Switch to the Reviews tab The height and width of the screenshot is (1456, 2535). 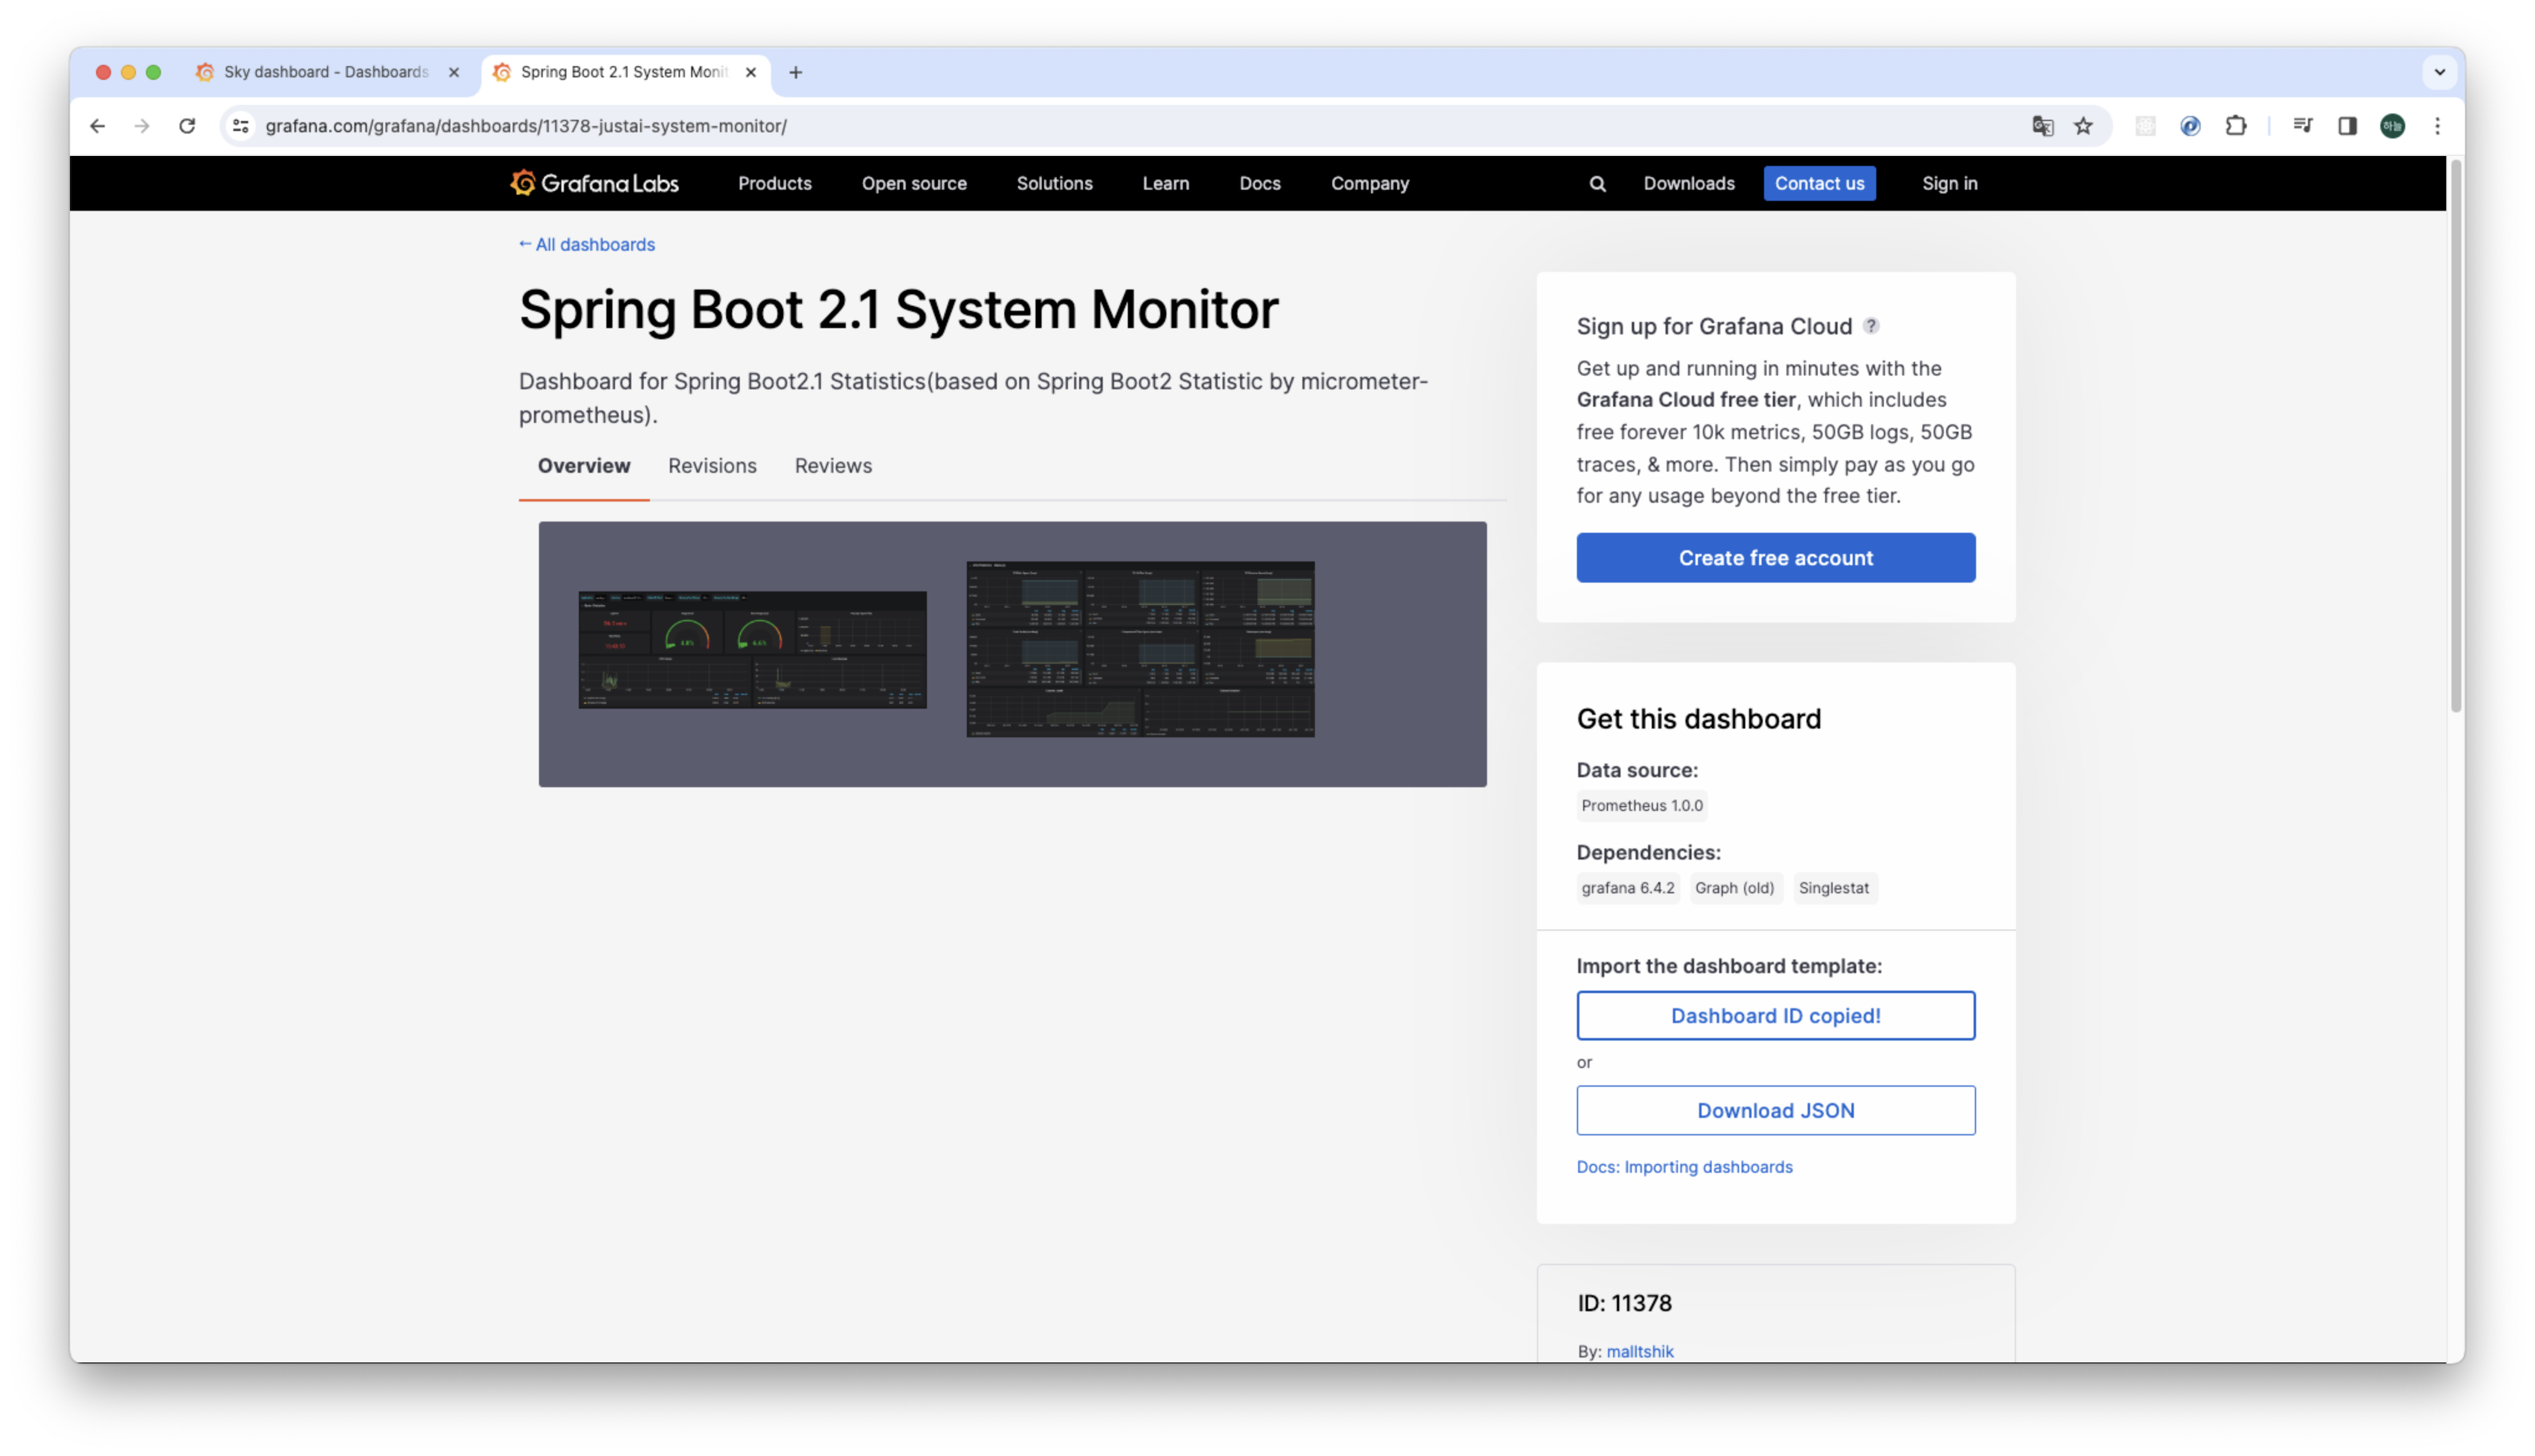coord(833,466)
